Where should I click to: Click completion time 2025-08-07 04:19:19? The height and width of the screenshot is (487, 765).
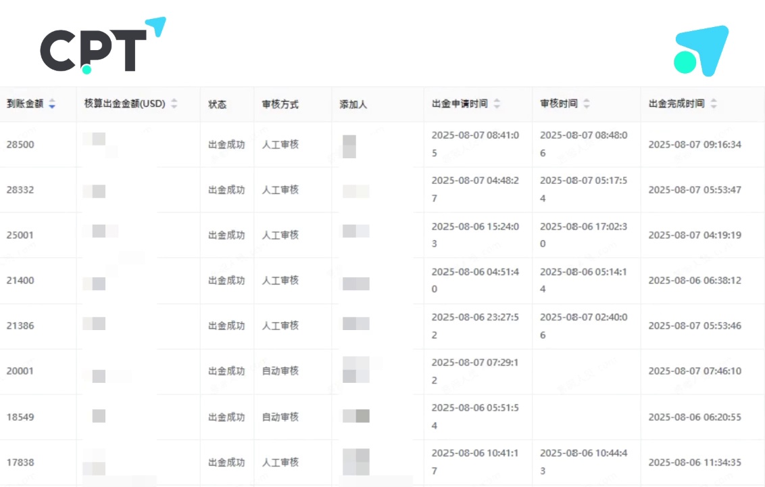pos(695,235)
